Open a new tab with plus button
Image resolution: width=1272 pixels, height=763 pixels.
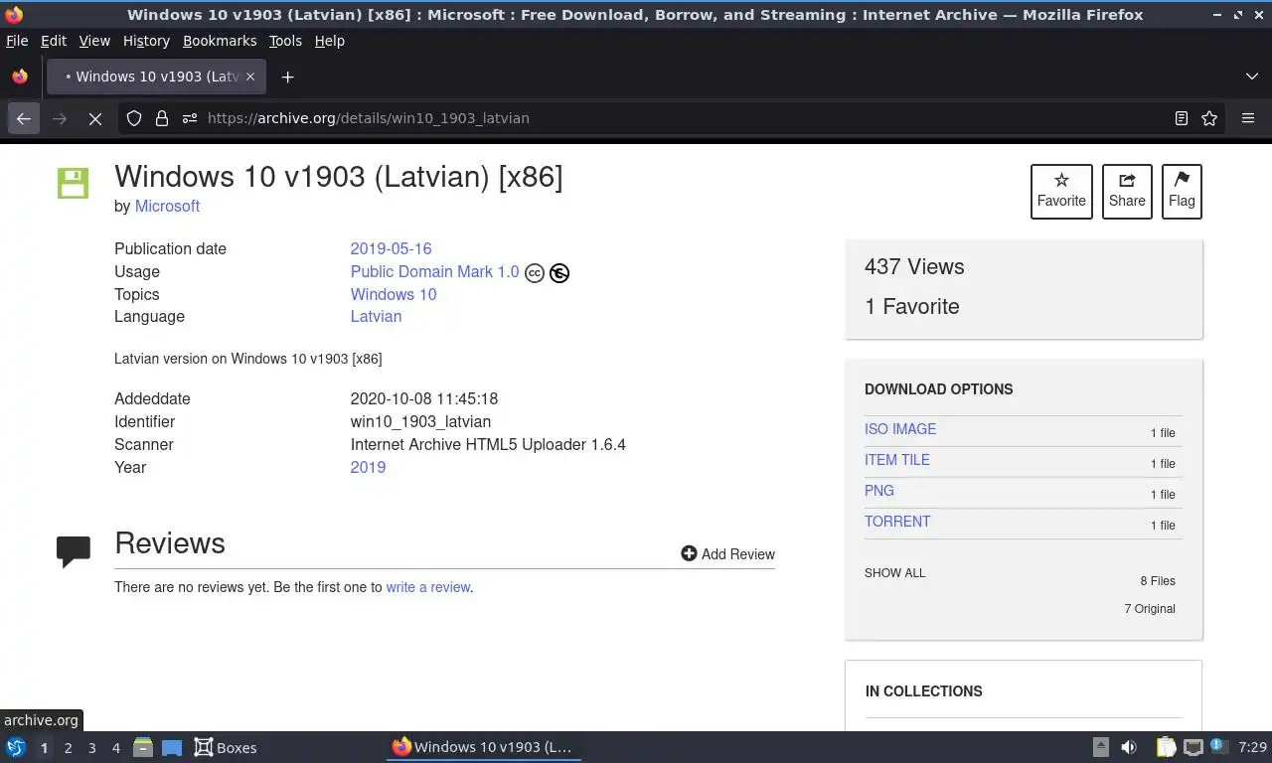[x=287, y=76]
